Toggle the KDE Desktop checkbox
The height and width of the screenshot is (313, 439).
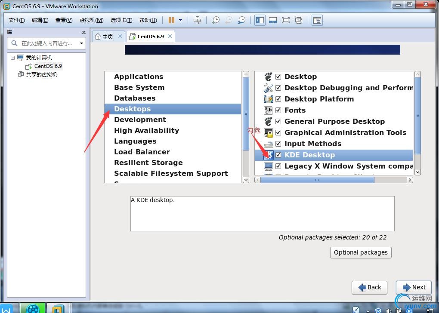pyautogui.click(x=278, y=155)
